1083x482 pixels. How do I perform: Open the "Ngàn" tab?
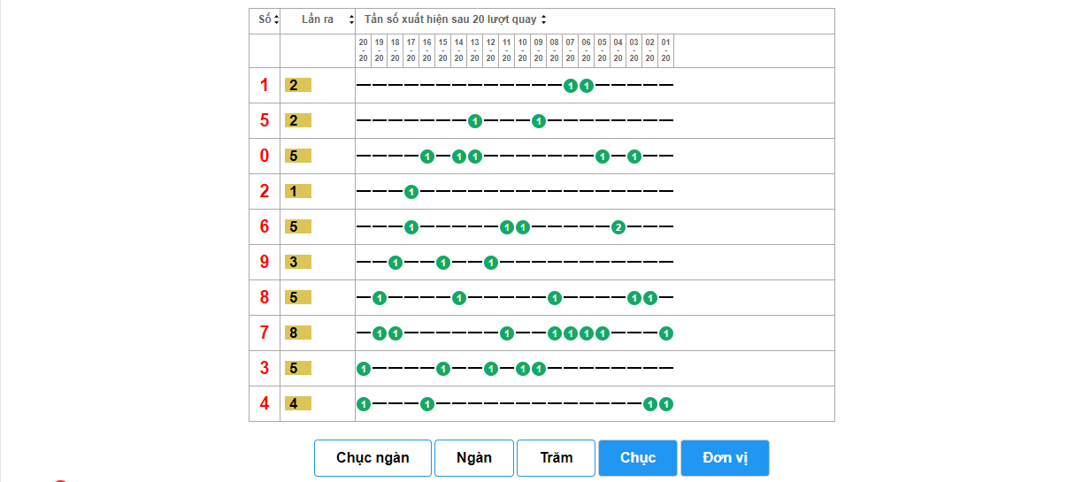(x=473, y=458)
